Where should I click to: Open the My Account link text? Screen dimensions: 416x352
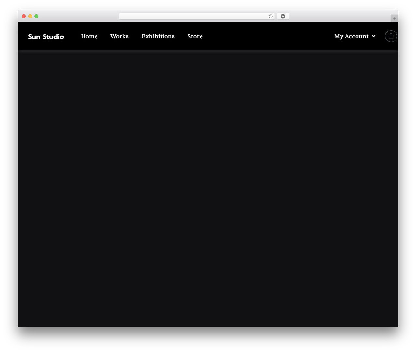point(351,36)
